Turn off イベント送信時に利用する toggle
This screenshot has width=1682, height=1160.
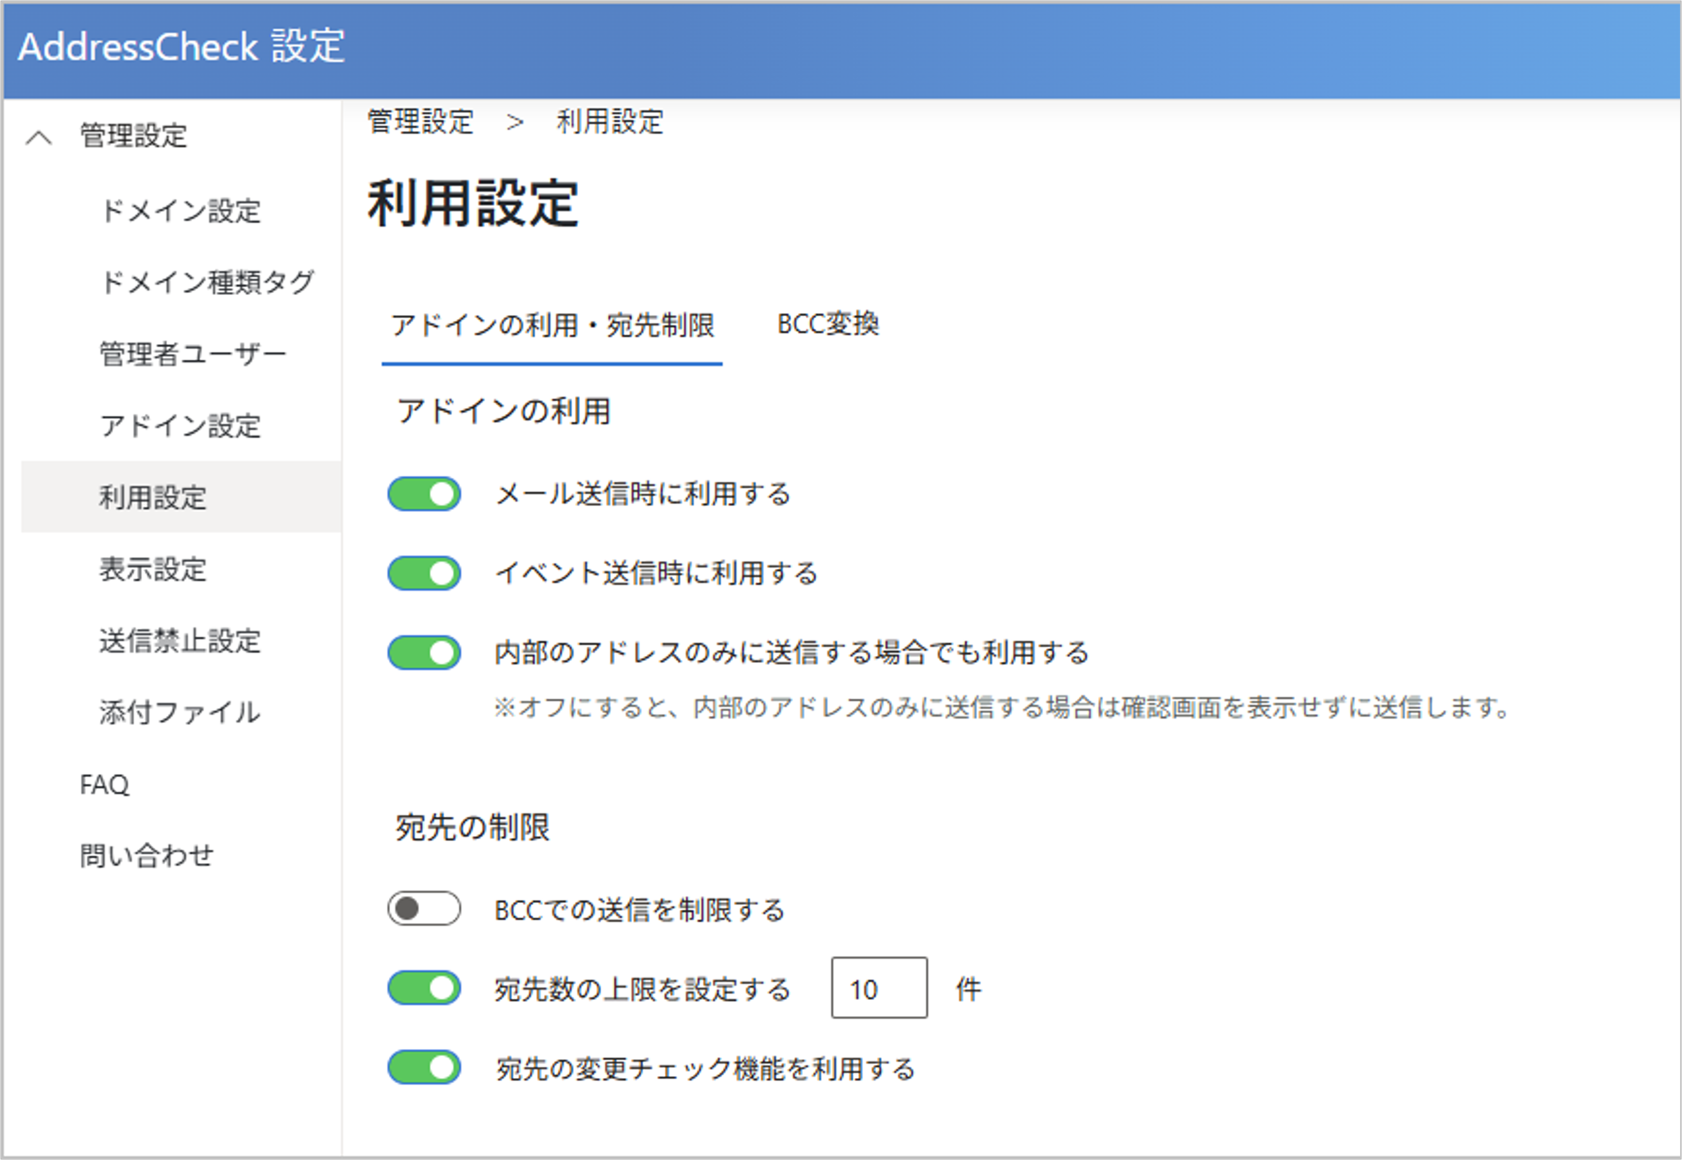[x=424, y=573]
